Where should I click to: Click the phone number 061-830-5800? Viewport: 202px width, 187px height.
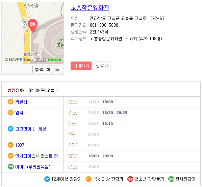(x=104, y=25)
